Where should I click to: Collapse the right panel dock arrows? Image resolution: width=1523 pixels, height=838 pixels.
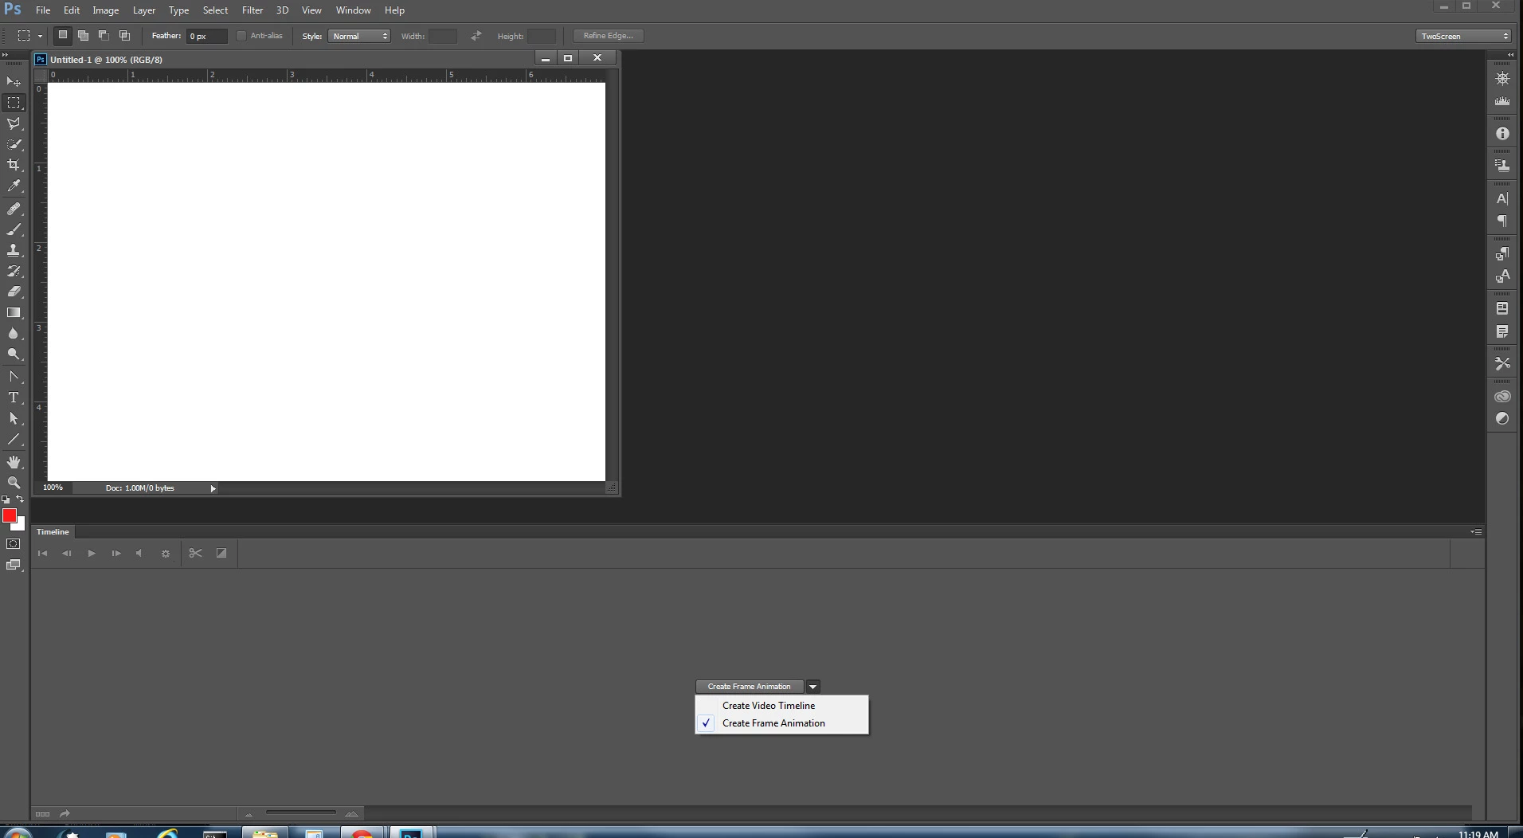coord(1510,54)
